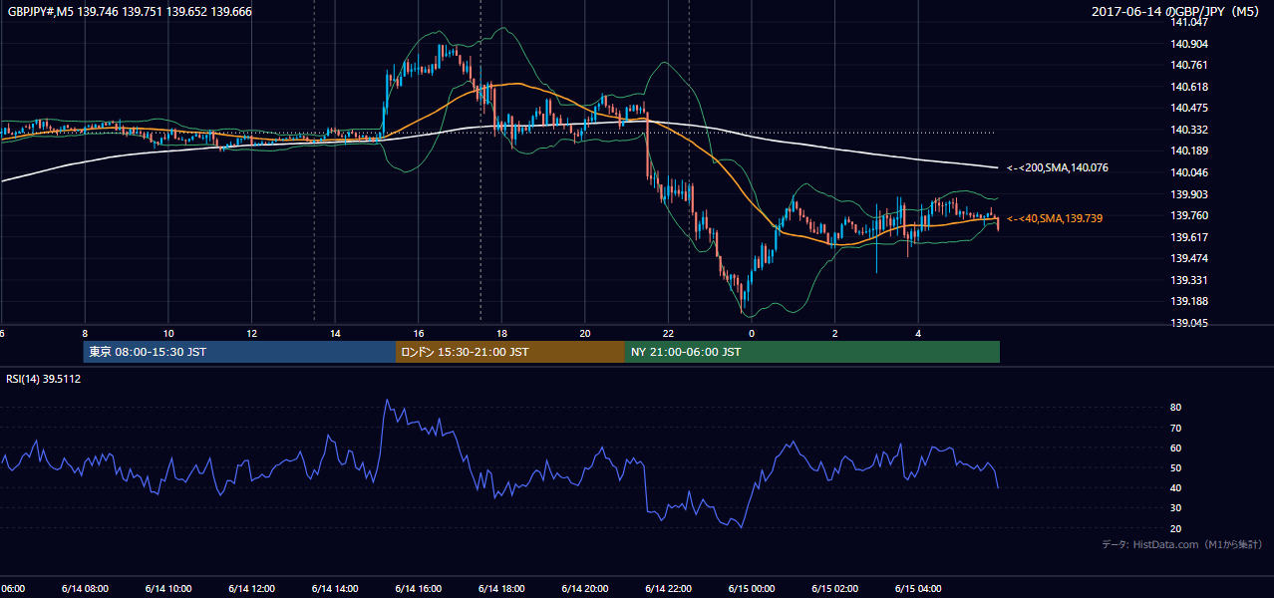Click RSI scale value 80
Screen dimensions: 1274x598
pos(1176,408)
